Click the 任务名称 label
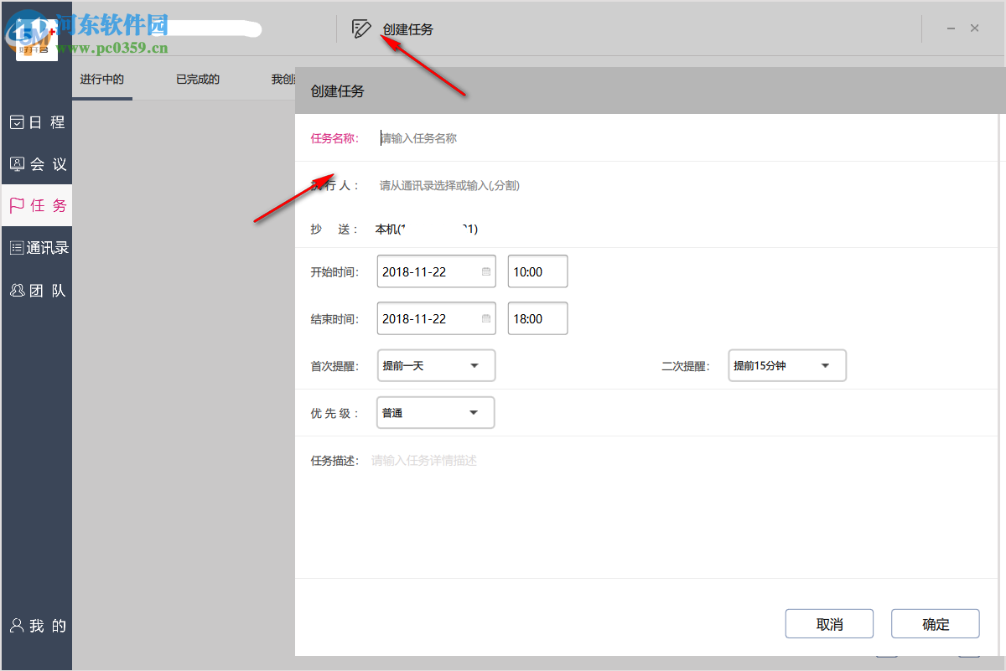The width and height of the screenshot is (1006, 671). (x=334, y=138)
